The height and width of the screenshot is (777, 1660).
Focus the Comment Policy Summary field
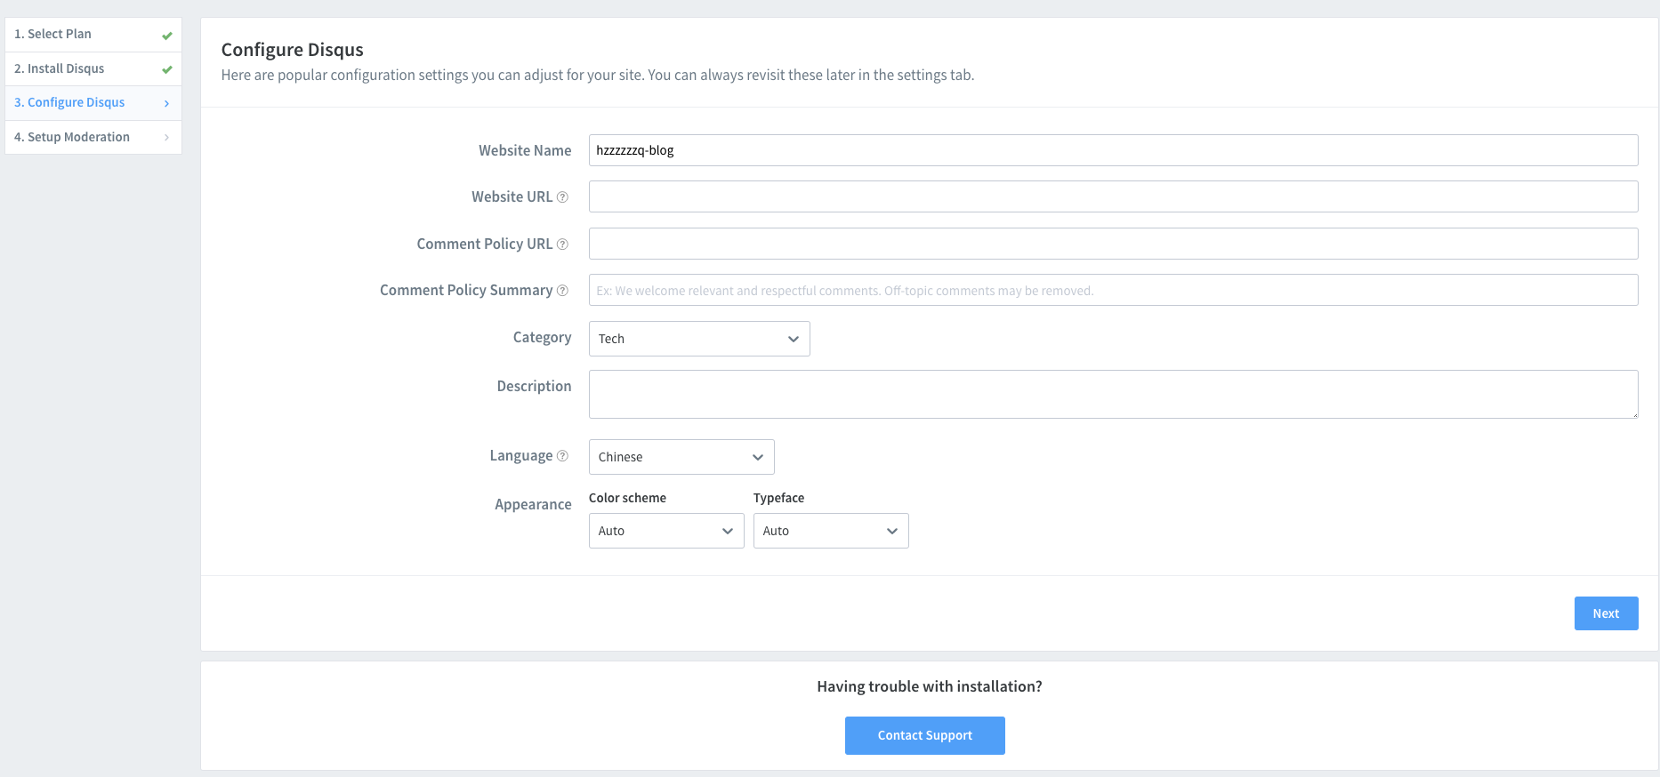pos(1113,290)
